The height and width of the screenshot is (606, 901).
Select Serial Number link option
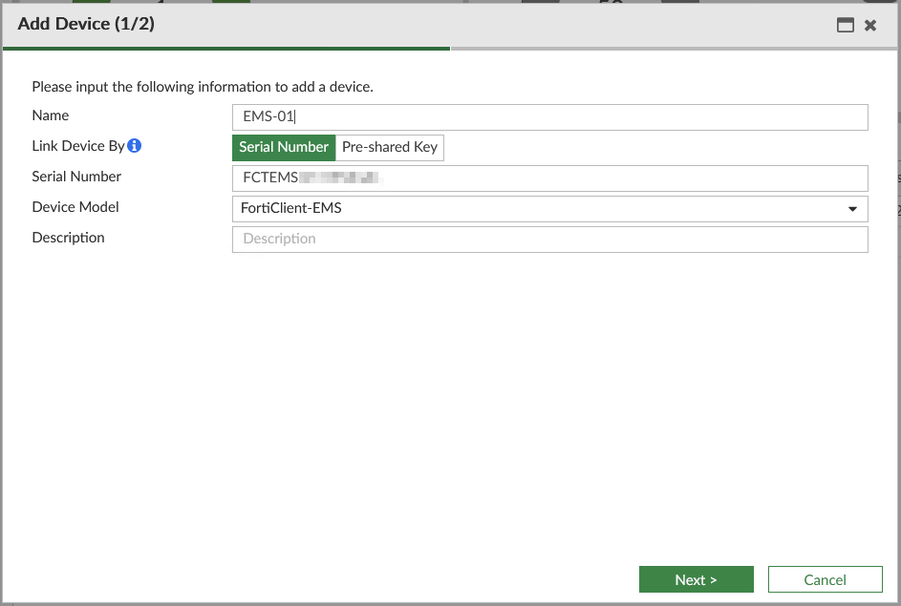click(x=283, y=148)
